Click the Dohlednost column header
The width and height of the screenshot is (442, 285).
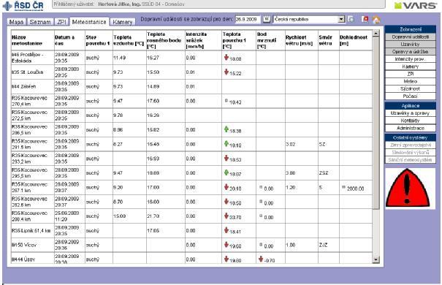click(356, 40)
